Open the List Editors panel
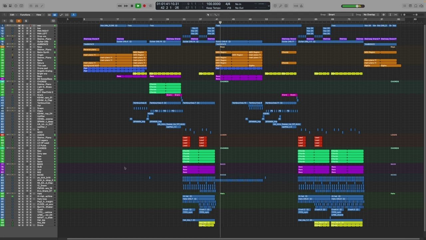 pyautogui.click(x=405, y=6)
